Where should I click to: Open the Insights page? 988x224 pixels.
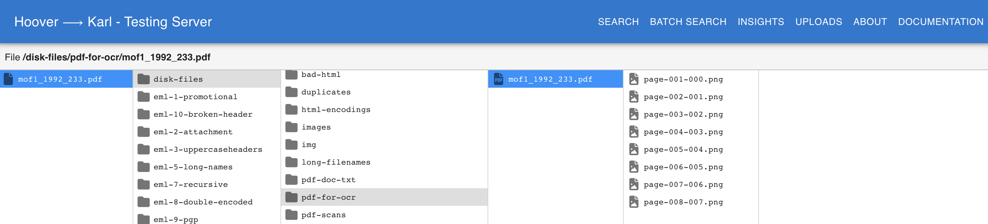[761, 22]
